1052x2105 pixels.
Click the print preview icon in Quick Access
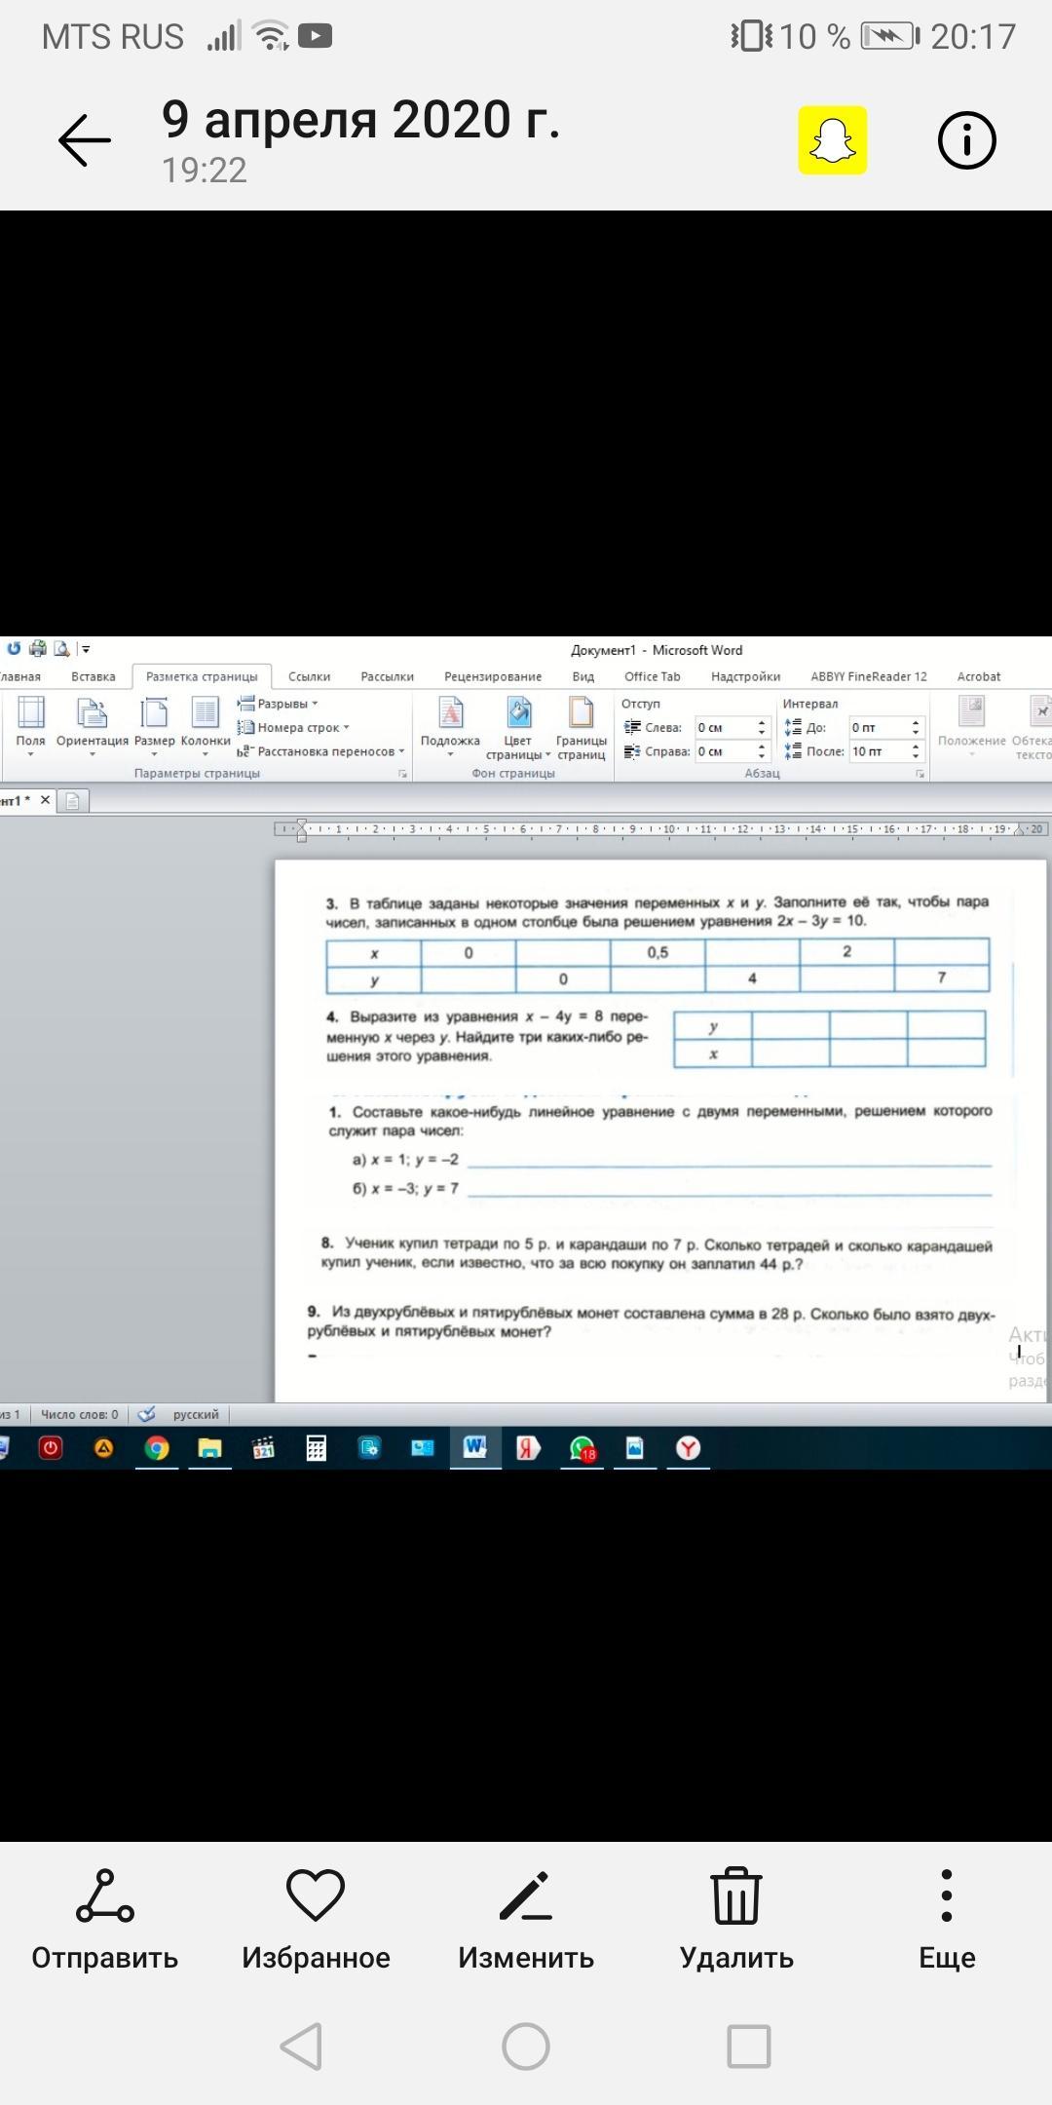point(61,649)
